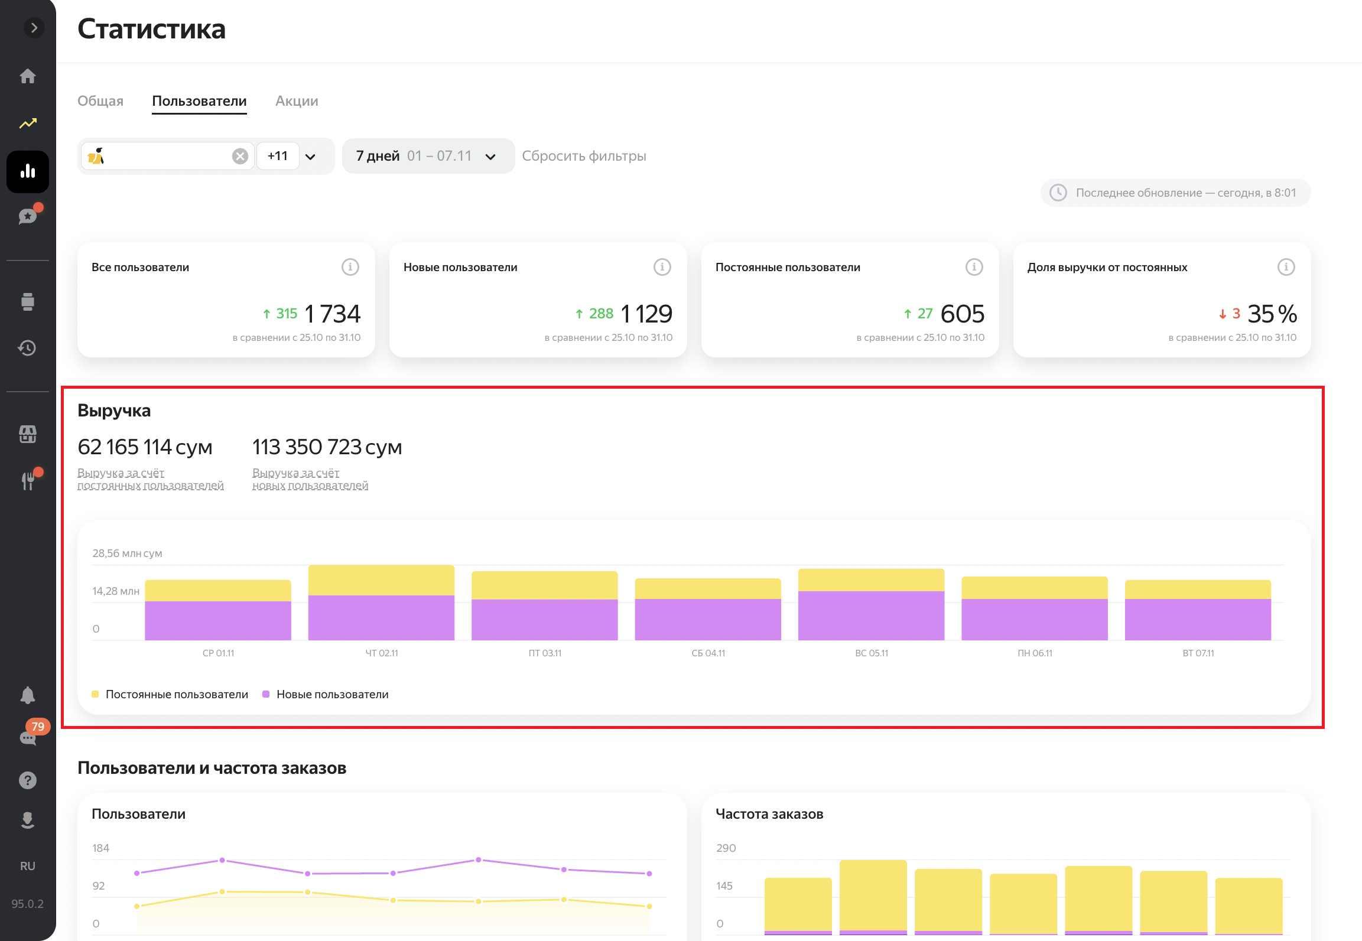Click the yellow trending arrow icon
Viewport: 1362px width, 941px height.
click(x=28, y=123)
